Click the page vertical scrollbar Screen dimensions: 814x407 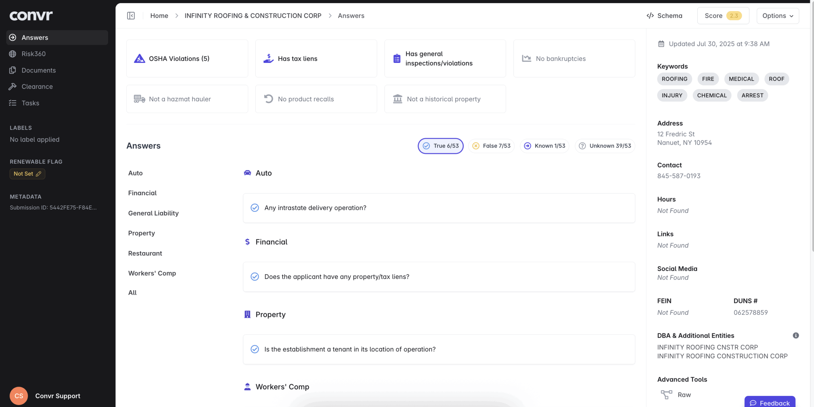(812, 127)
